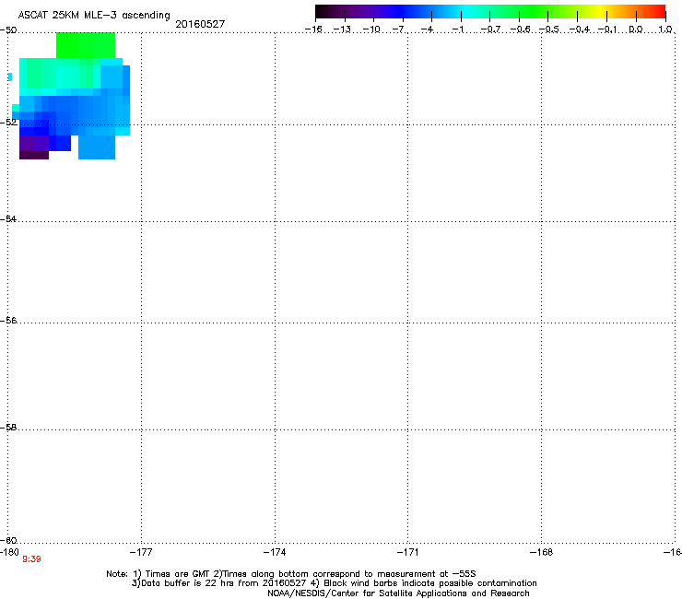Click the color bar label '-13'
Viewport: 682px width, 599px height.
click(342, 29)
